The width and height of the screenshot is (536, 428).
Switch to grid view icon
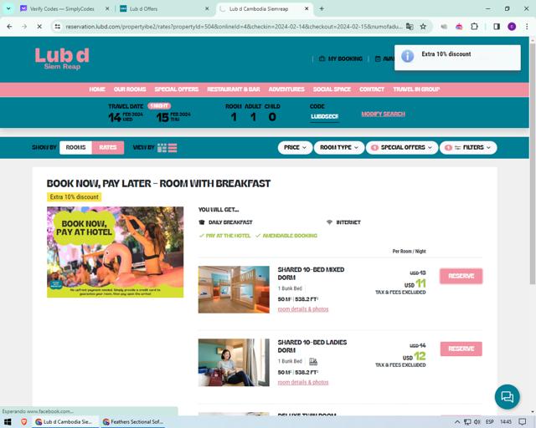[x=162, y=148]
